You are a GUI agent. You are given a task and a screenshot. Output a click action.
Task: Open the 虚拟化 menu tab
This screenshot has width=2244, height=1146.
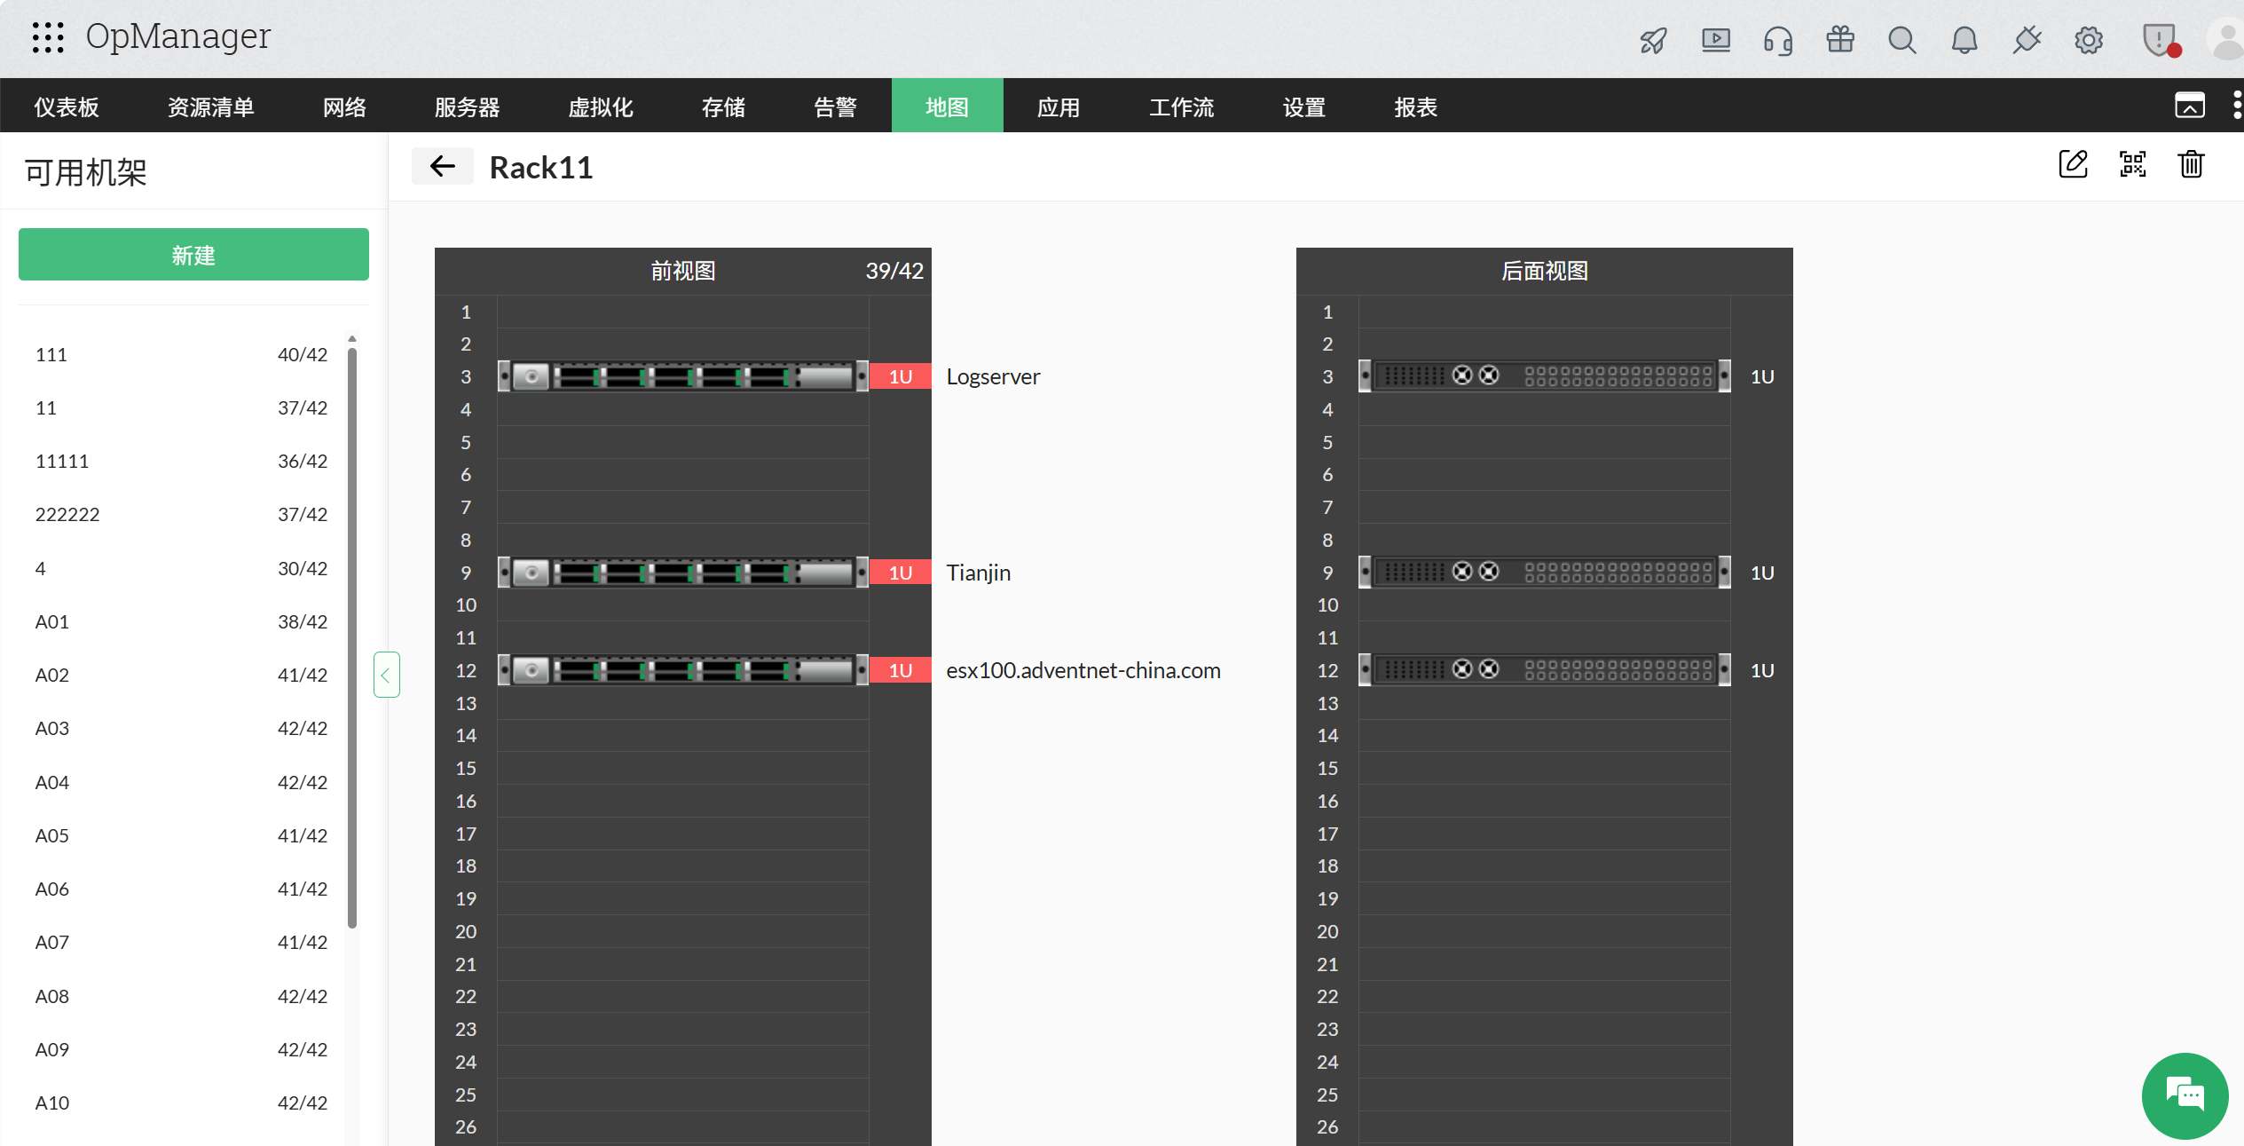tap(601, 107)
